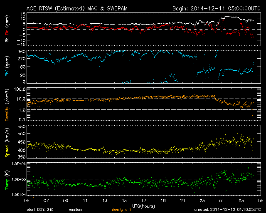Click the 'Phi (gsm)' axis label
The width and height of the screenshot is (266, 213).
[x=7, y=66]
